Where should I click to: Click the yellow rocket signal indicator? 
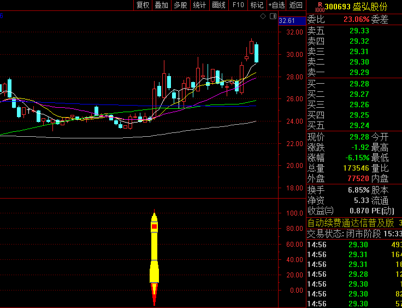154,257
